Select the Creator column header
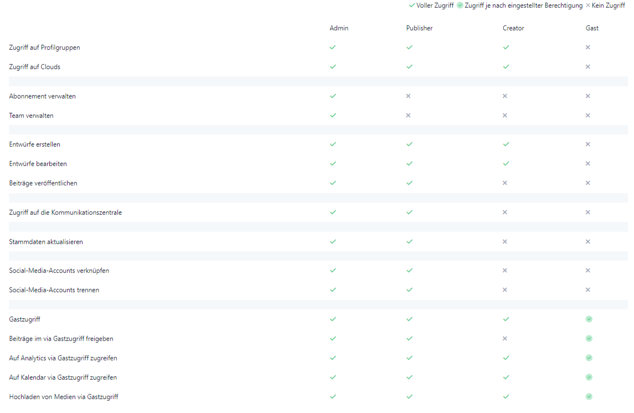Screen dimensions: 634x413 tap(513, 28)
